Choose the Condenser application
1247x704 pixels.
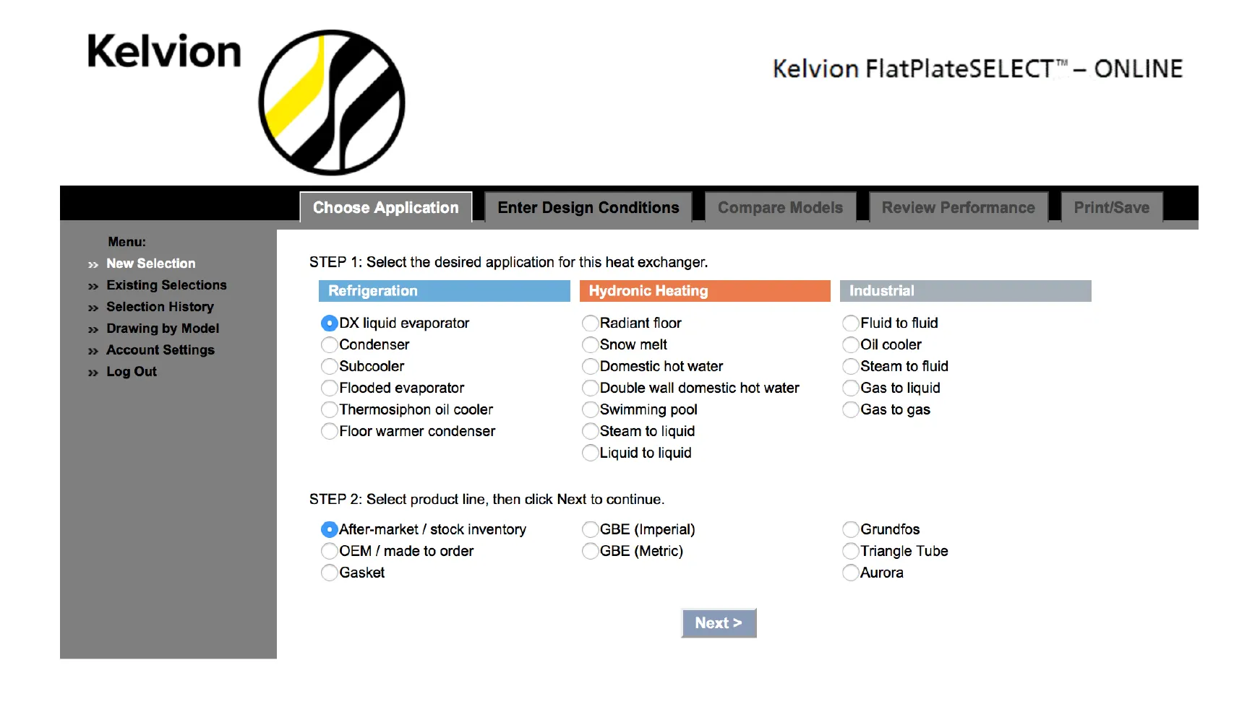click(329, 344)
